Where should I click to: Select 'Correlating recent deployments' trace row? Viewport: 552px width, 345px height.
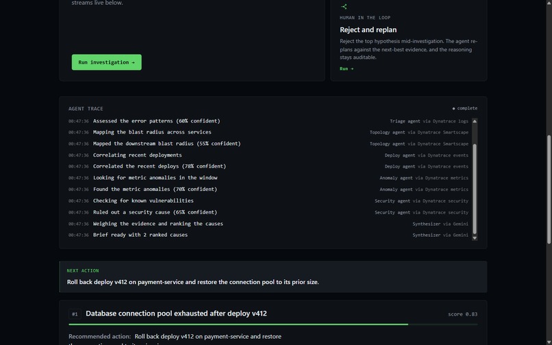268,155
